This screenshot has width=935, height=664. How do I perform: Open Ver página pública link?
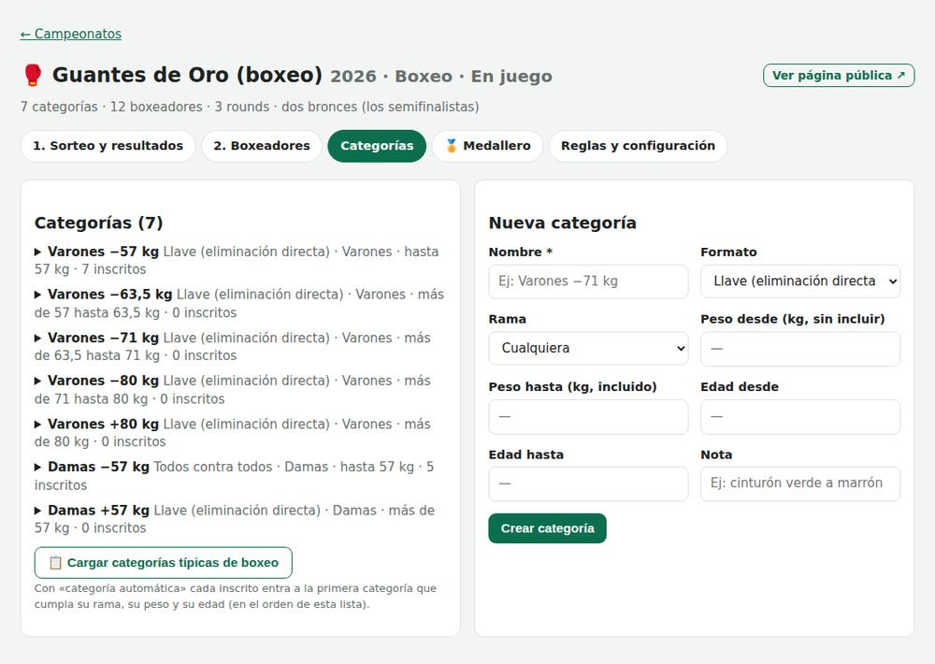click(x=839, y=75)
